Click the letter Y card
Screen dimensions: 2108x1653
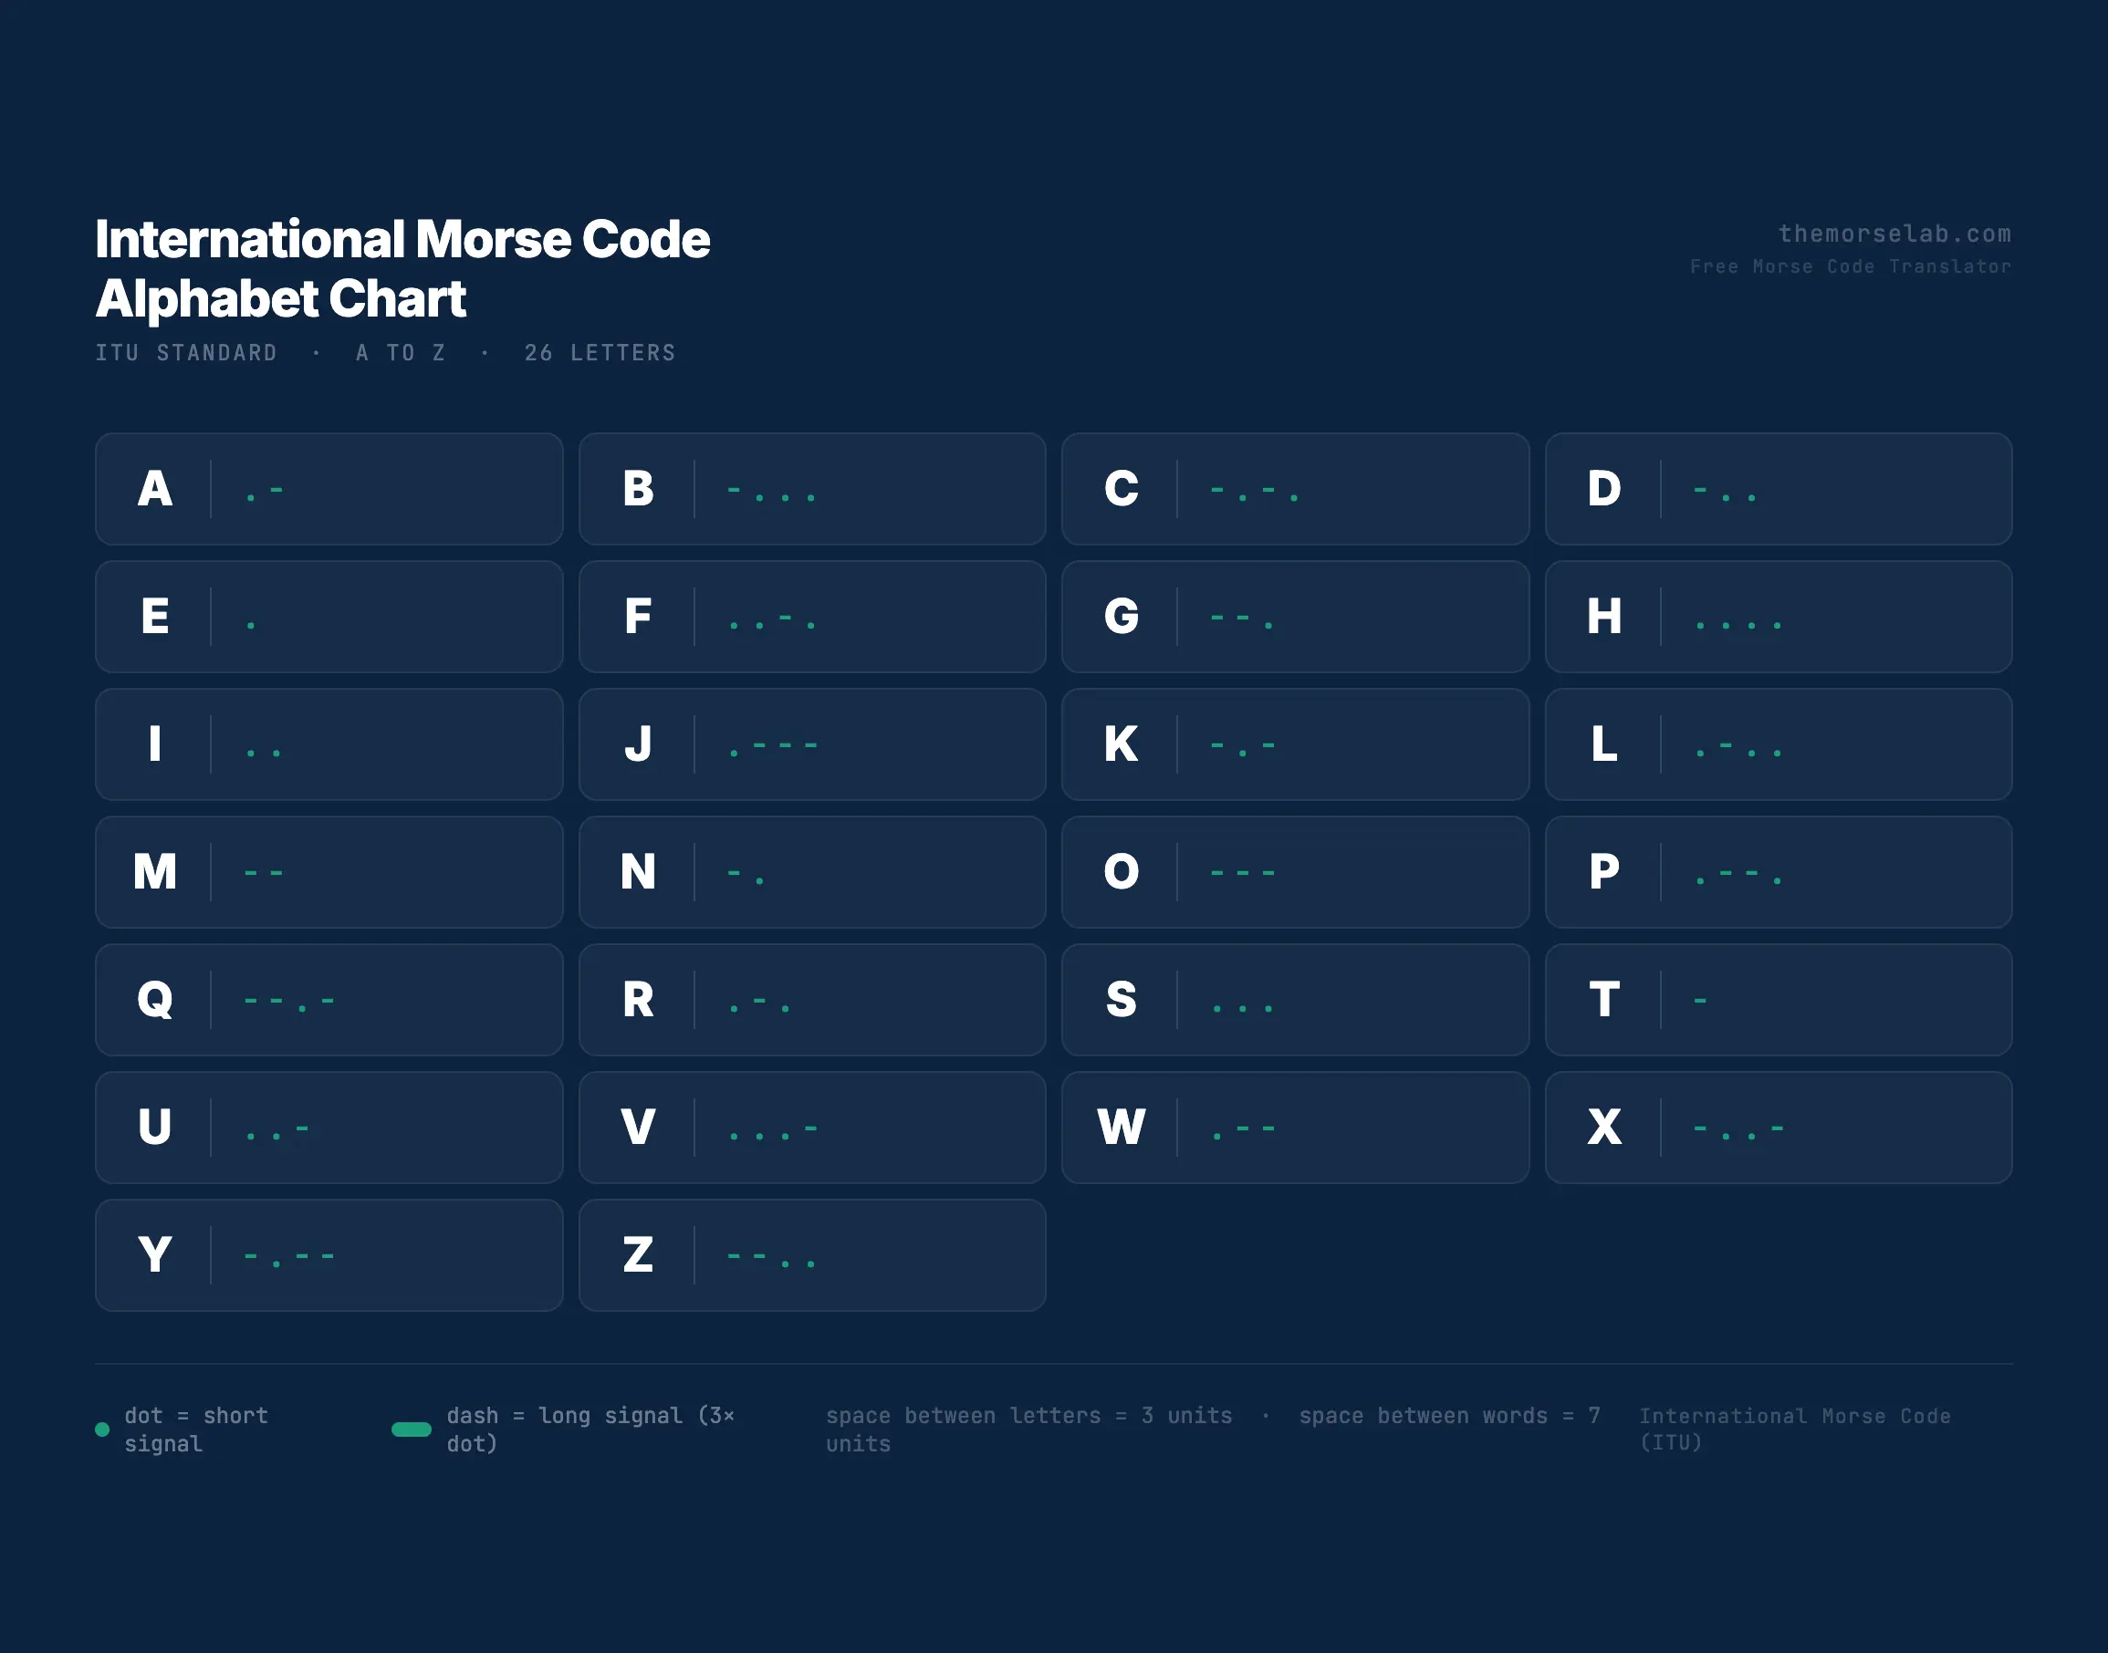tap(329, 1255)
